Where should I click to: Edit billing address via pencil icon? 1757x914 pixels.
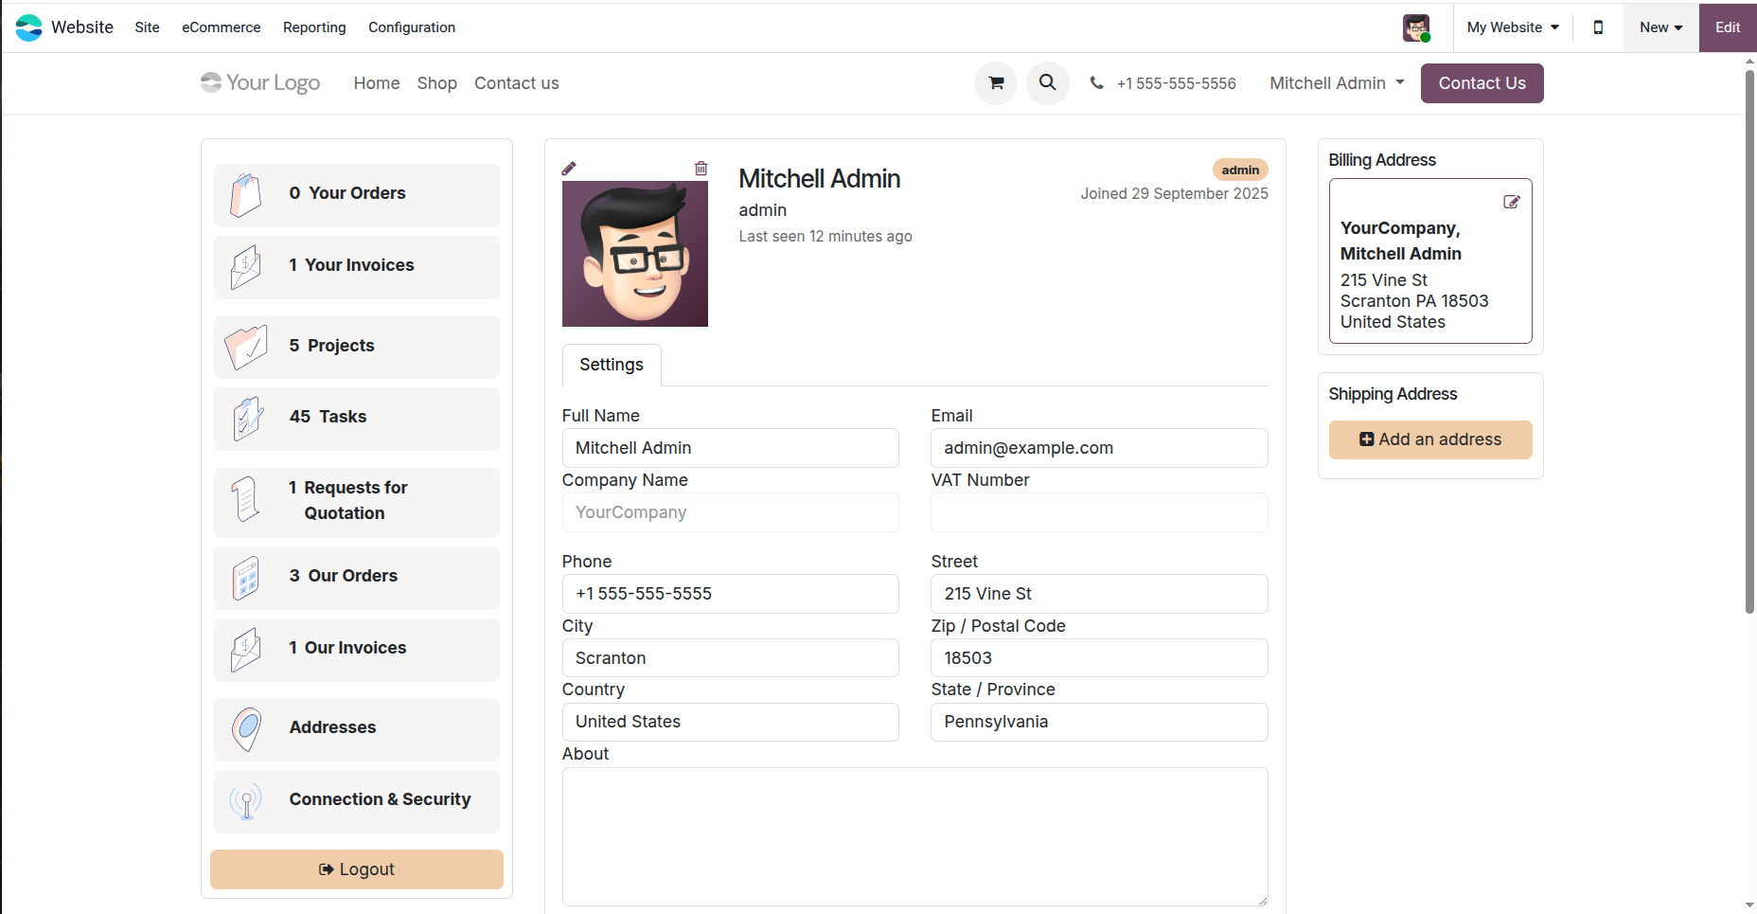(1512, 202)
